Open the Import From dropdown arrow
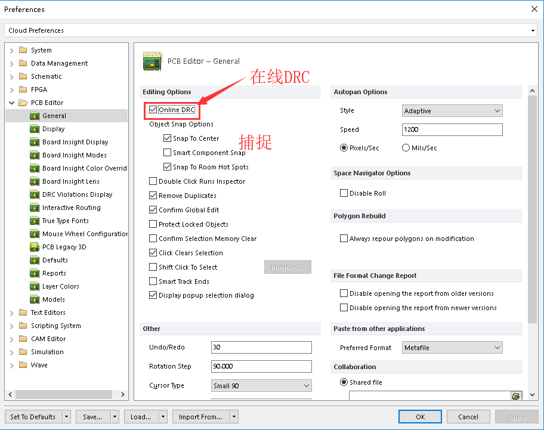This screenshot has width=544, height=430. (234, 416)
